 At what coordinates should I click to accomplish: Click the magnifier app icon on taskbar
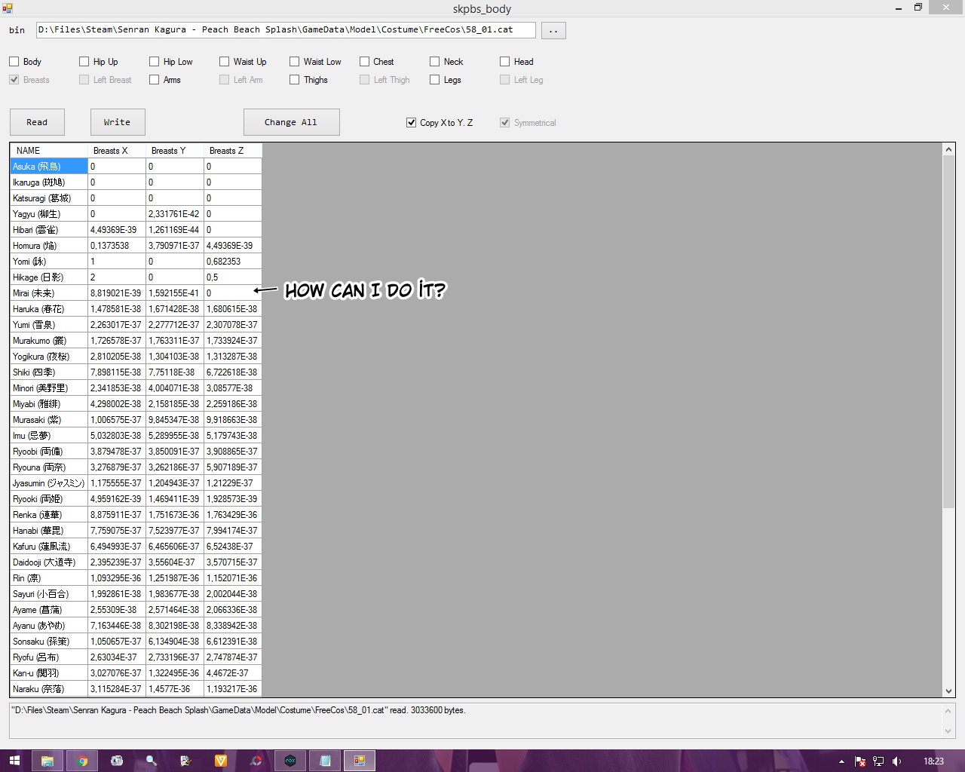152,761
